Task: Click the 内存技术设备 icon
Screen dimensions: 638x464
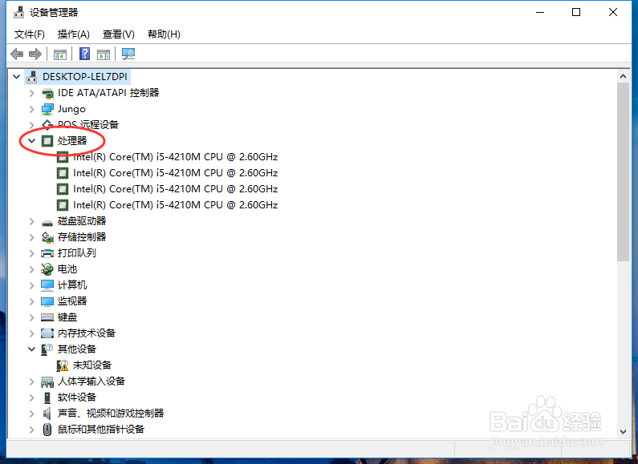Action: pyautogui.click(x=47, y=333)
